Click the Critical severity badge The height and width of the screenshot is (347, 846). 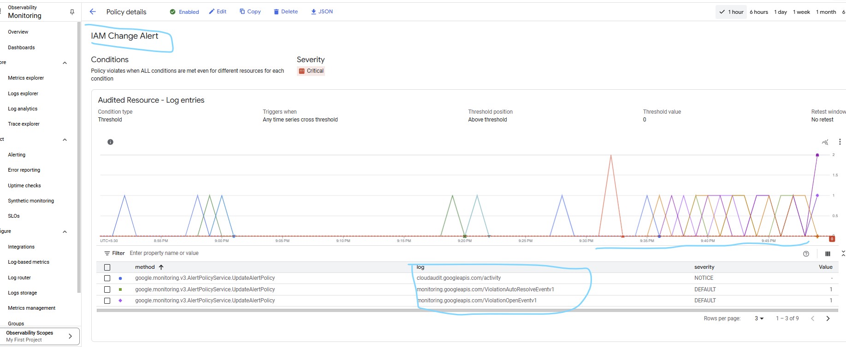(x=311, y=71)
